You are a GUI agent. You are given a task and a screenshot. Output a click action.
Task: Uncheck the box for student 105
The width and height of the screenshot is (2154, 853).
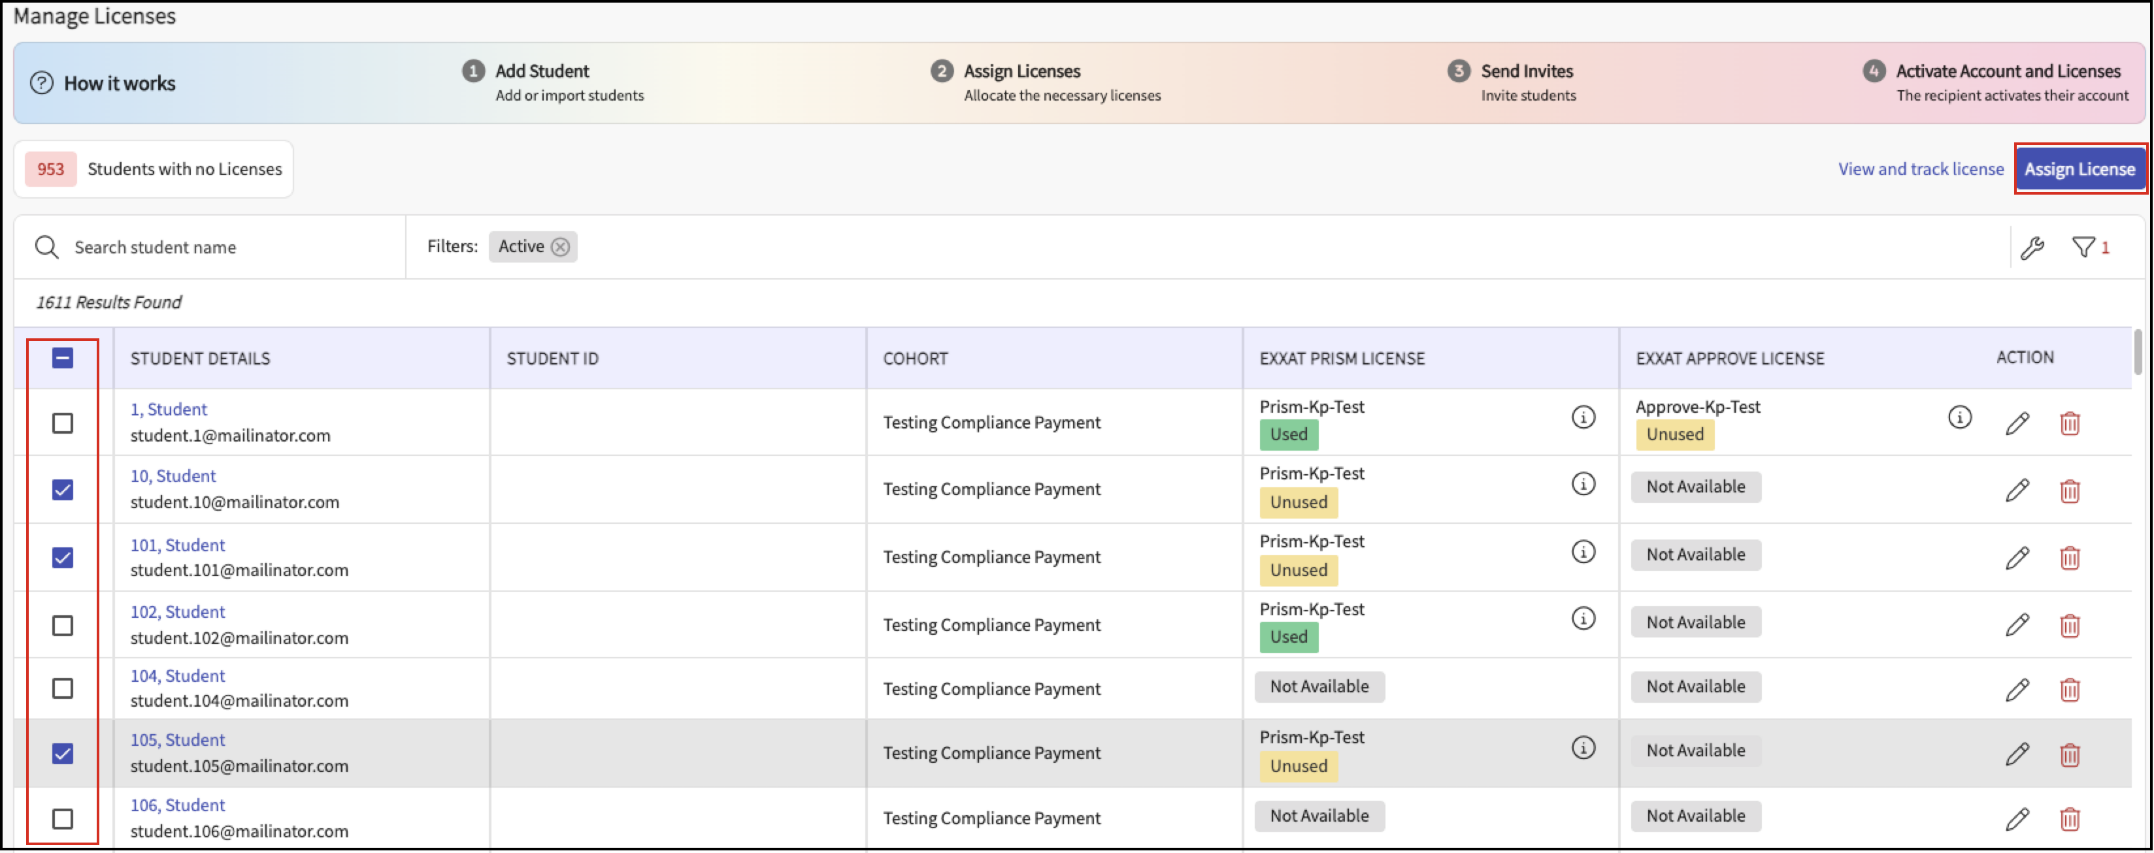point(63,754)
